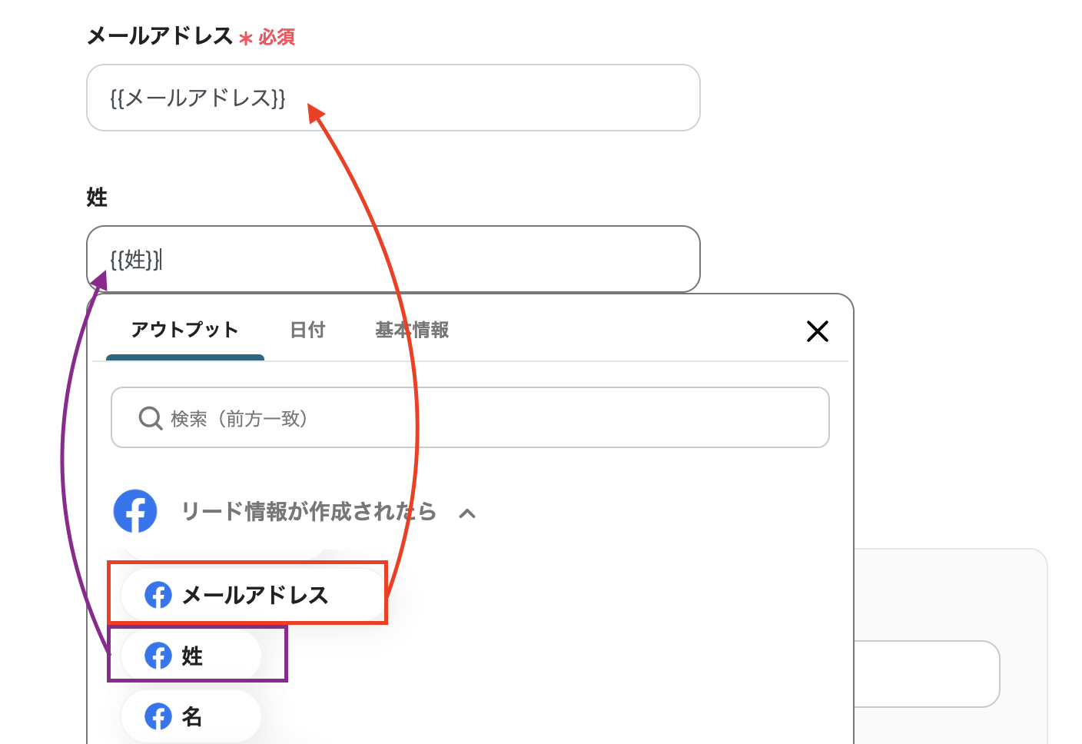
Task: Insert the メールアドレス output chip
Action: (254, 595)
